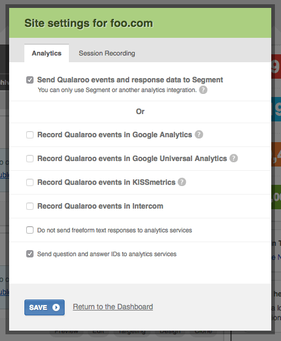This screenshot has height=341, width=281.
Task: Follow the Return to the Dashboard link
Action: coord(113,307)
